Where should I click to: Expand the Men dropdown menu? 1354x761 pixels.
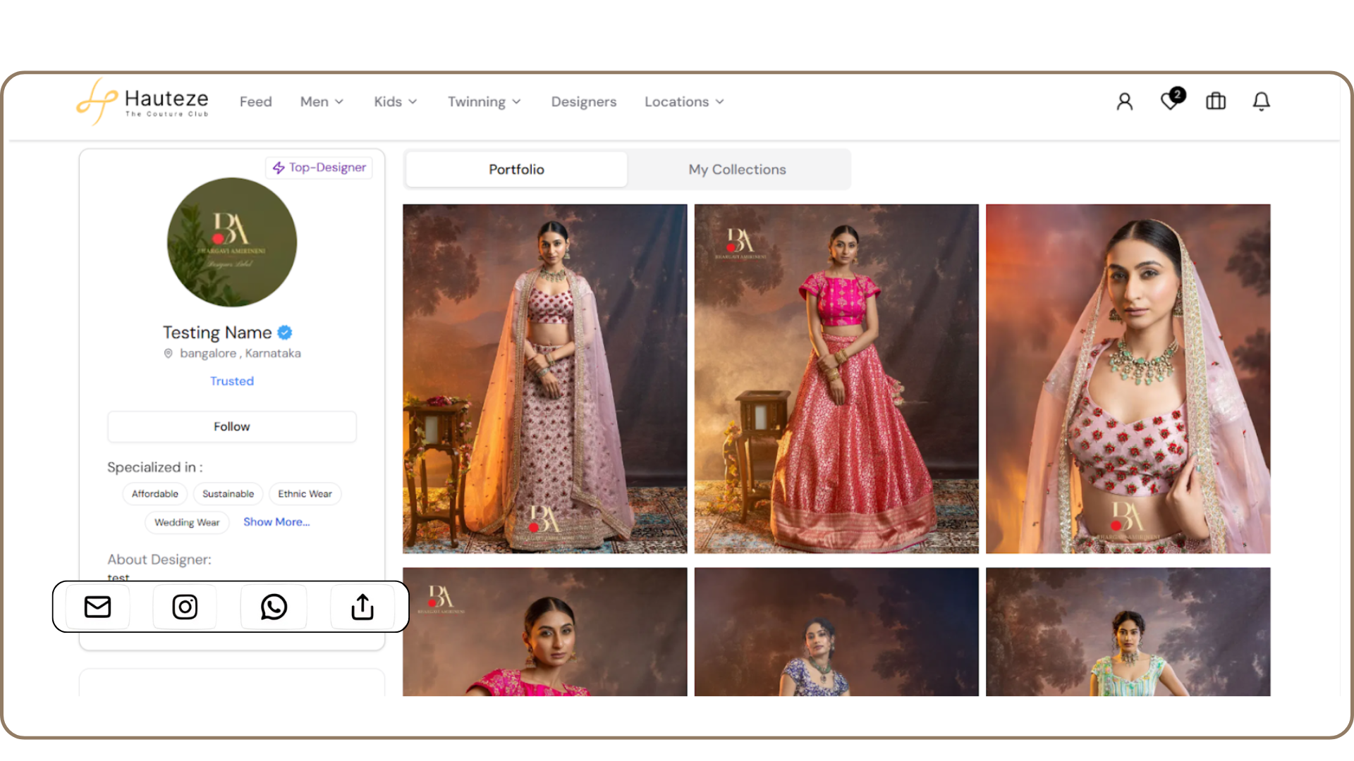[322, 101]
